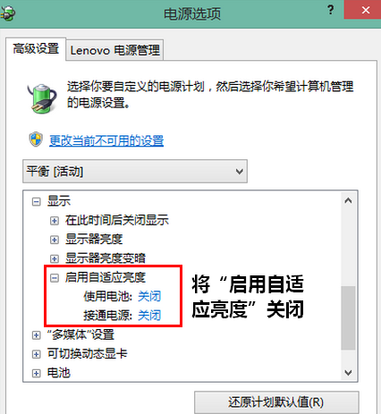Expand the 显示器亮度 node

[x=55, y=240]
